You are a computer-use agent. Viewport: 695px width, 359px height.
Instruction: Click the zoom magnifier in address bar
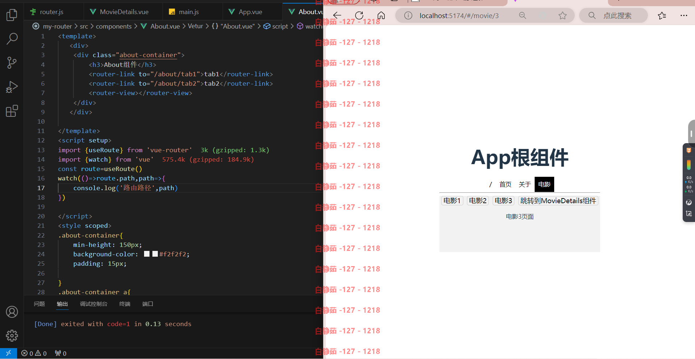[x=522, y=16]
